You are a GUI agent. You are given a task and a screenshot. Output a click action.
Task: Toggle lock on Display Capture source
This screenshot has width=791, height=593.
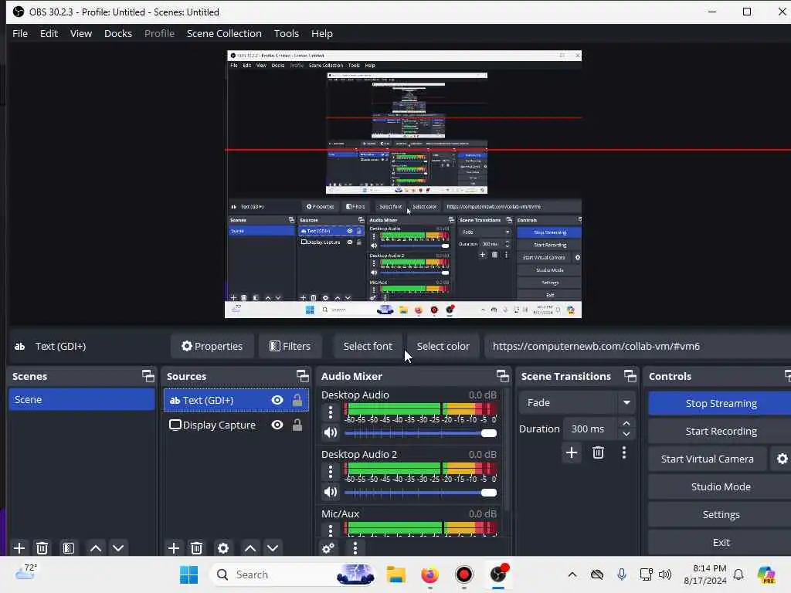(297, 425)
